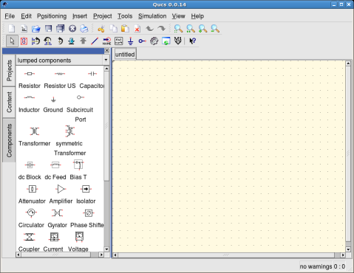The width and height of the screenshot is (354, 273).
Task: Pop out of subcircuit
Action: [84, 41]
